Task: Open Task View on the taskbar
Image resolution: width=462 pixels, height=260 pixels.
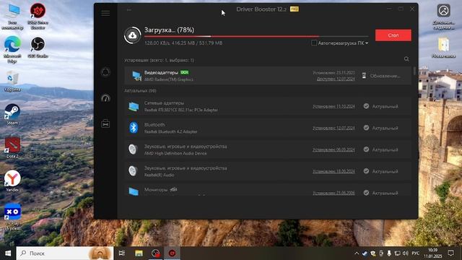Action: 122,253
